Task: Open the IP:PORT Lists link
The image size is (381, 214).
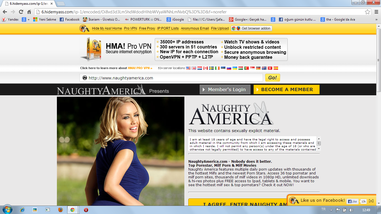Action: point(168,28)
